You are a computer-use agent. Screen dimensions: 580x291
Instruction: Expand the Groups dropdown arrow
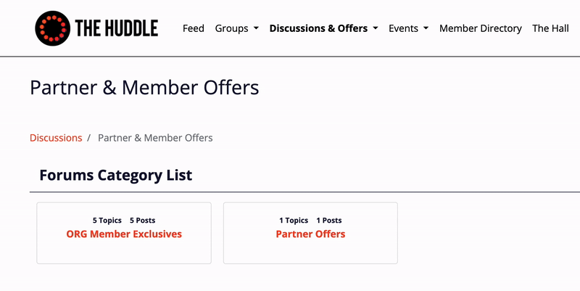(256, 29)
